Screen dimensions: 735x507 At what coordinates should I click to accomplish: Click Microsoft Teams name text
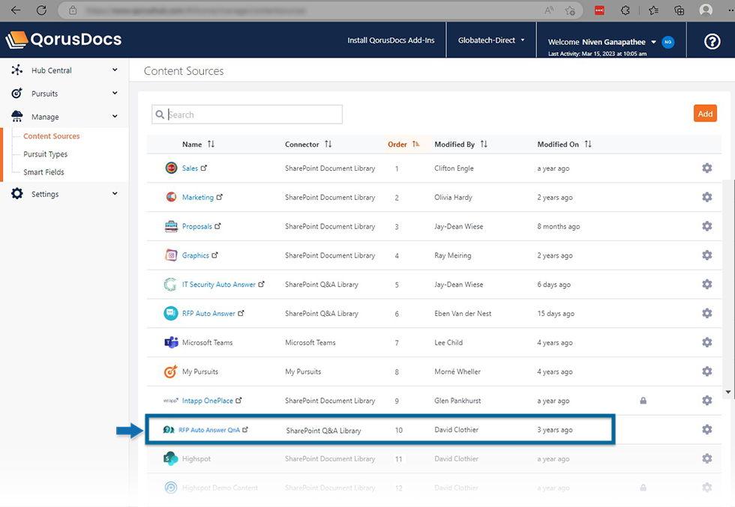coord(207,342)
